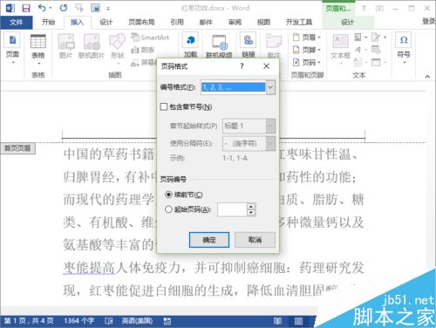This screenshot has height=328, width=436.
Task: Select Continue from previous section (续前节) radio
Action: point(168,195)
